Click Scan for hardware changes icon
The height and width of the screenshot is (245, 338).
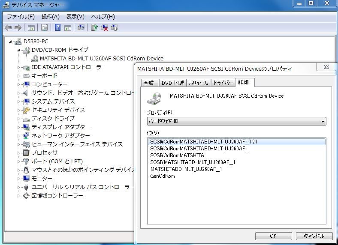[x=81, y=27]
